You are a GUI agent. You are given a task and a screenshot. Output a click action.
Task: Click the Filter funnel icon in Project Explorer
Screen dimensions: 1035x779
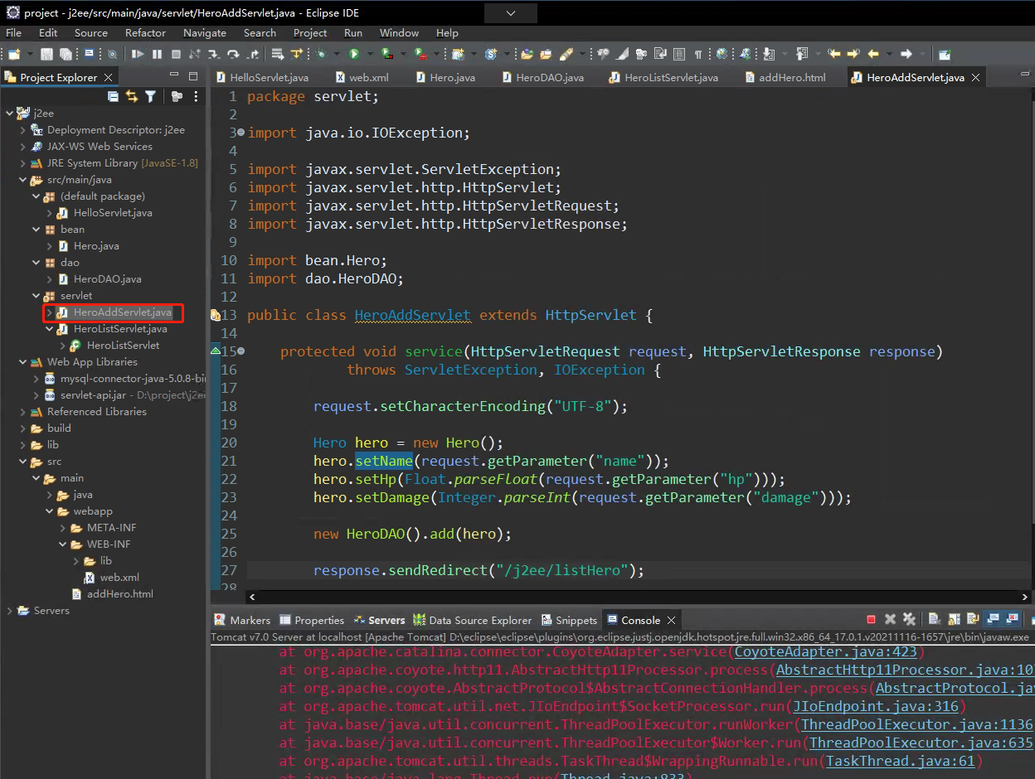(x=150, y=97)
